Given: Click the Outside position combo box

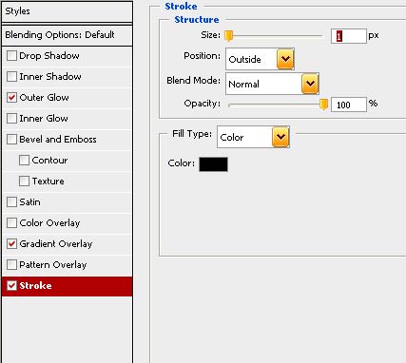Looking at the screenshot, I should 260,59.
